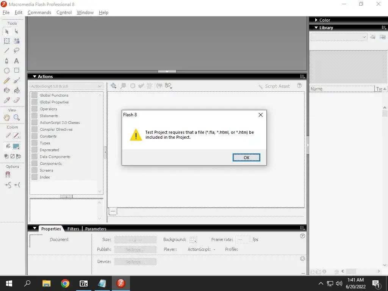Click the Frame rate input field
Screen dimensions: 388x291
(x=242, y=240)
